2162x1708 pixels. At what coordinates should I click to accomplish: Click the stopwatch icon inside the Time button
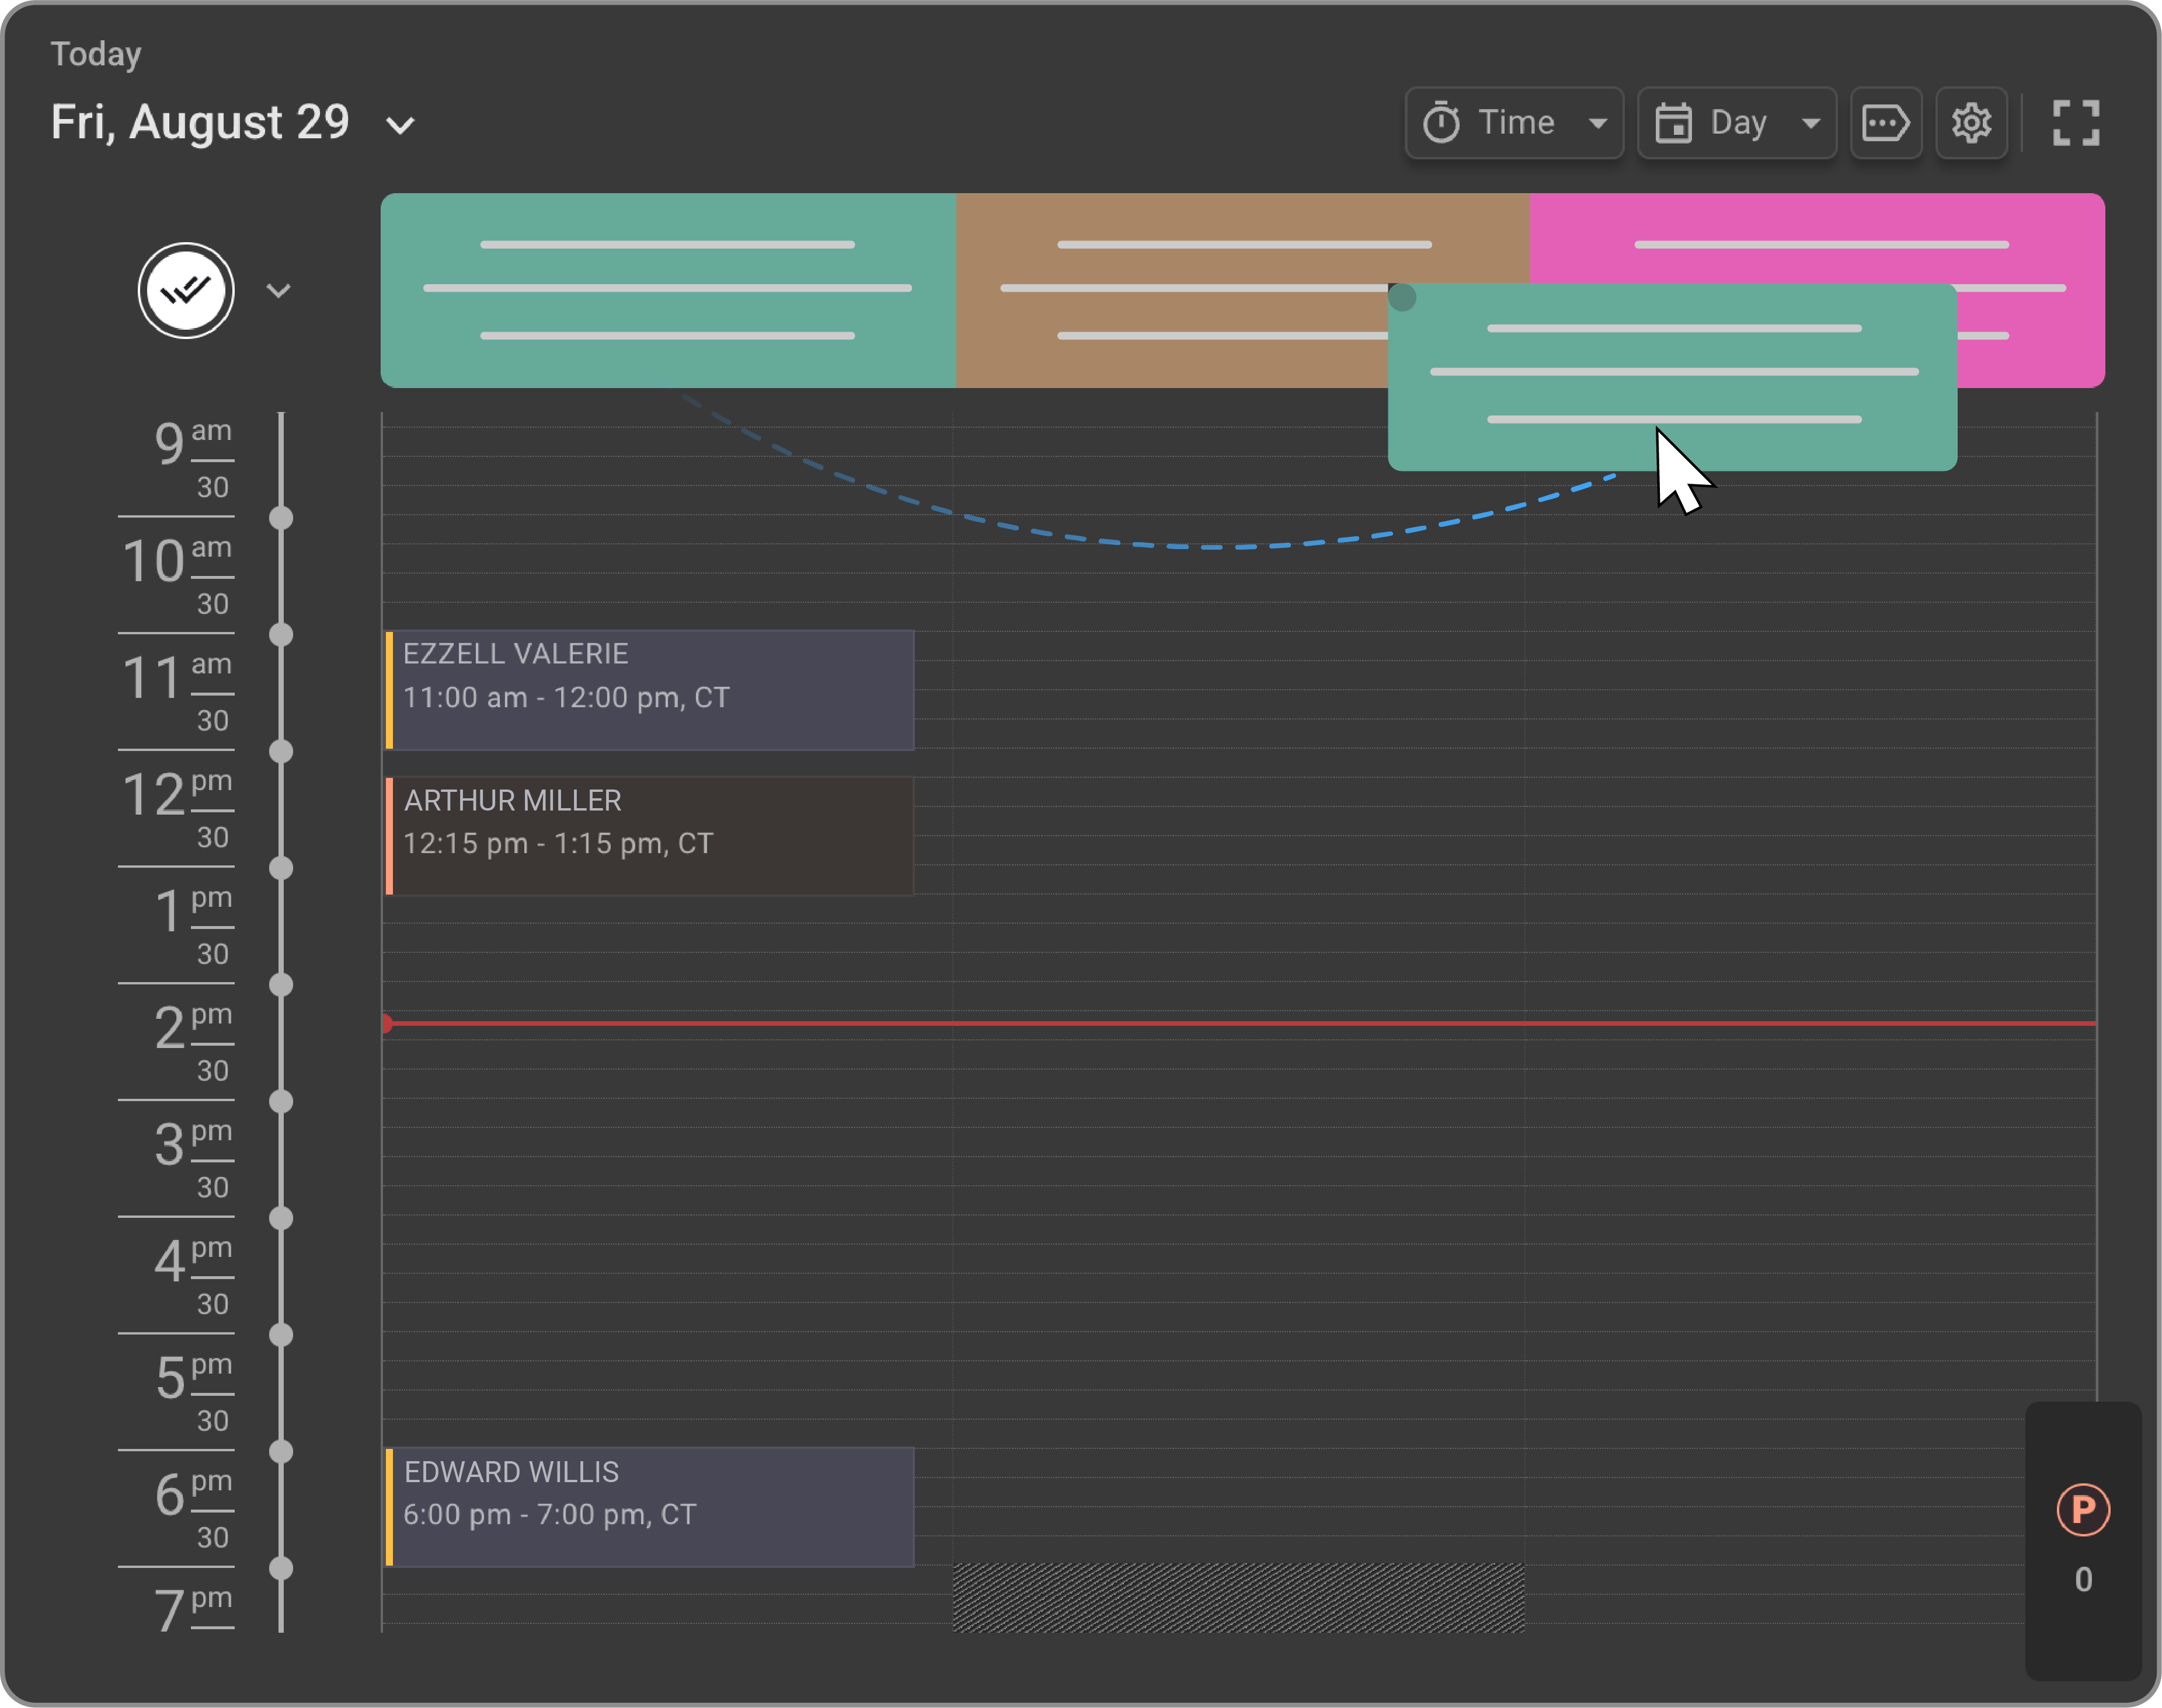(x=1442, y=122)
